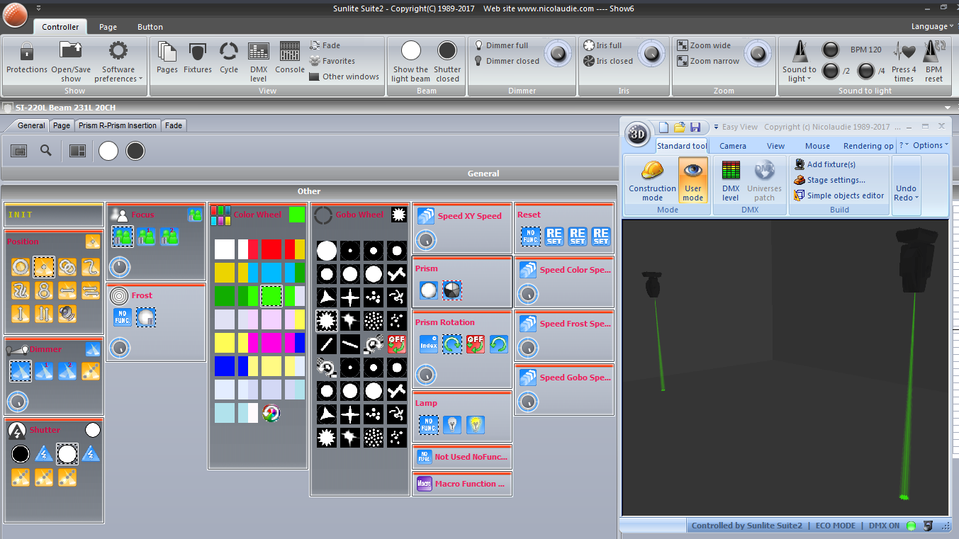Click the Easy View open folder icon
This screenshot has height=539, width=959.
click(680, 127)
